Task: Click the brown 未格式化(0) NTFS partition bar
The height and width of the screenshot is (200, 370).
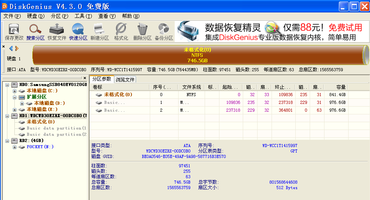Action: point(197,55)
